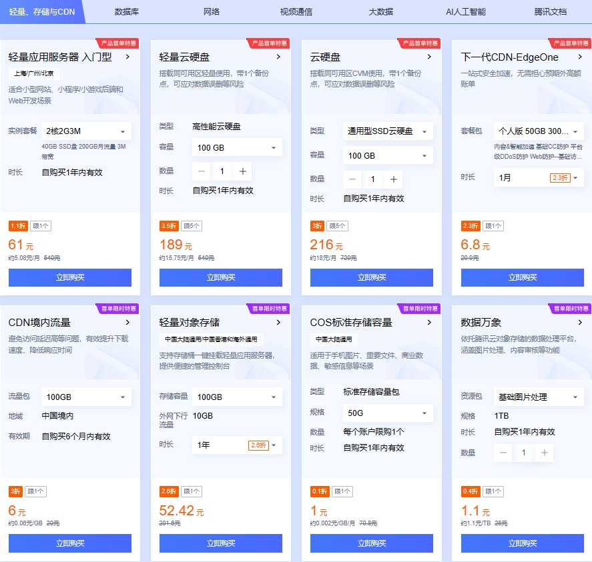The height and width of the screenshot is (562, 592).
Task: Switch to the 数据库 tab
Action: (x=126, y=12)
